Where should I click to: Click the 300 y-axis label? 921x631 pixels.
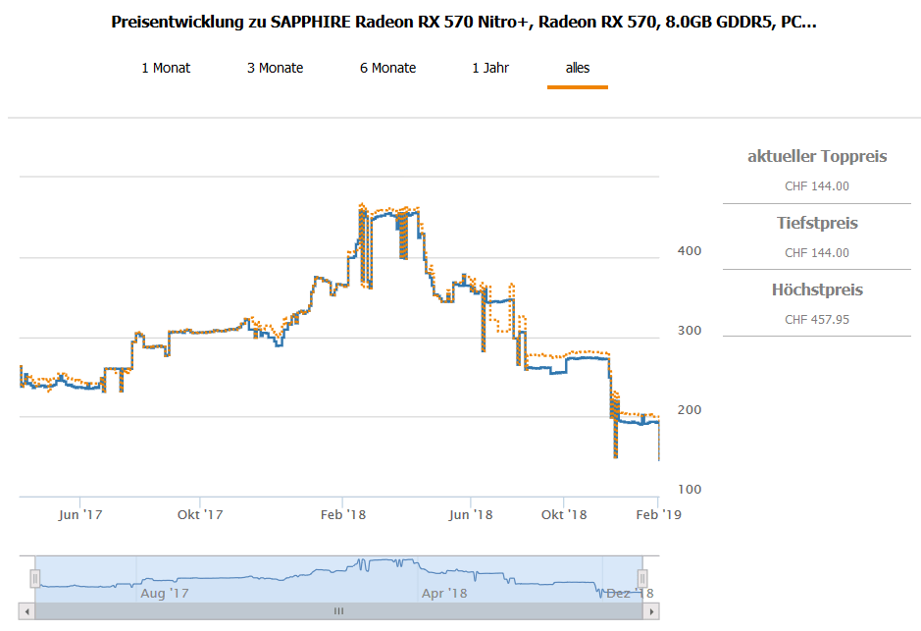coord(690,330)
